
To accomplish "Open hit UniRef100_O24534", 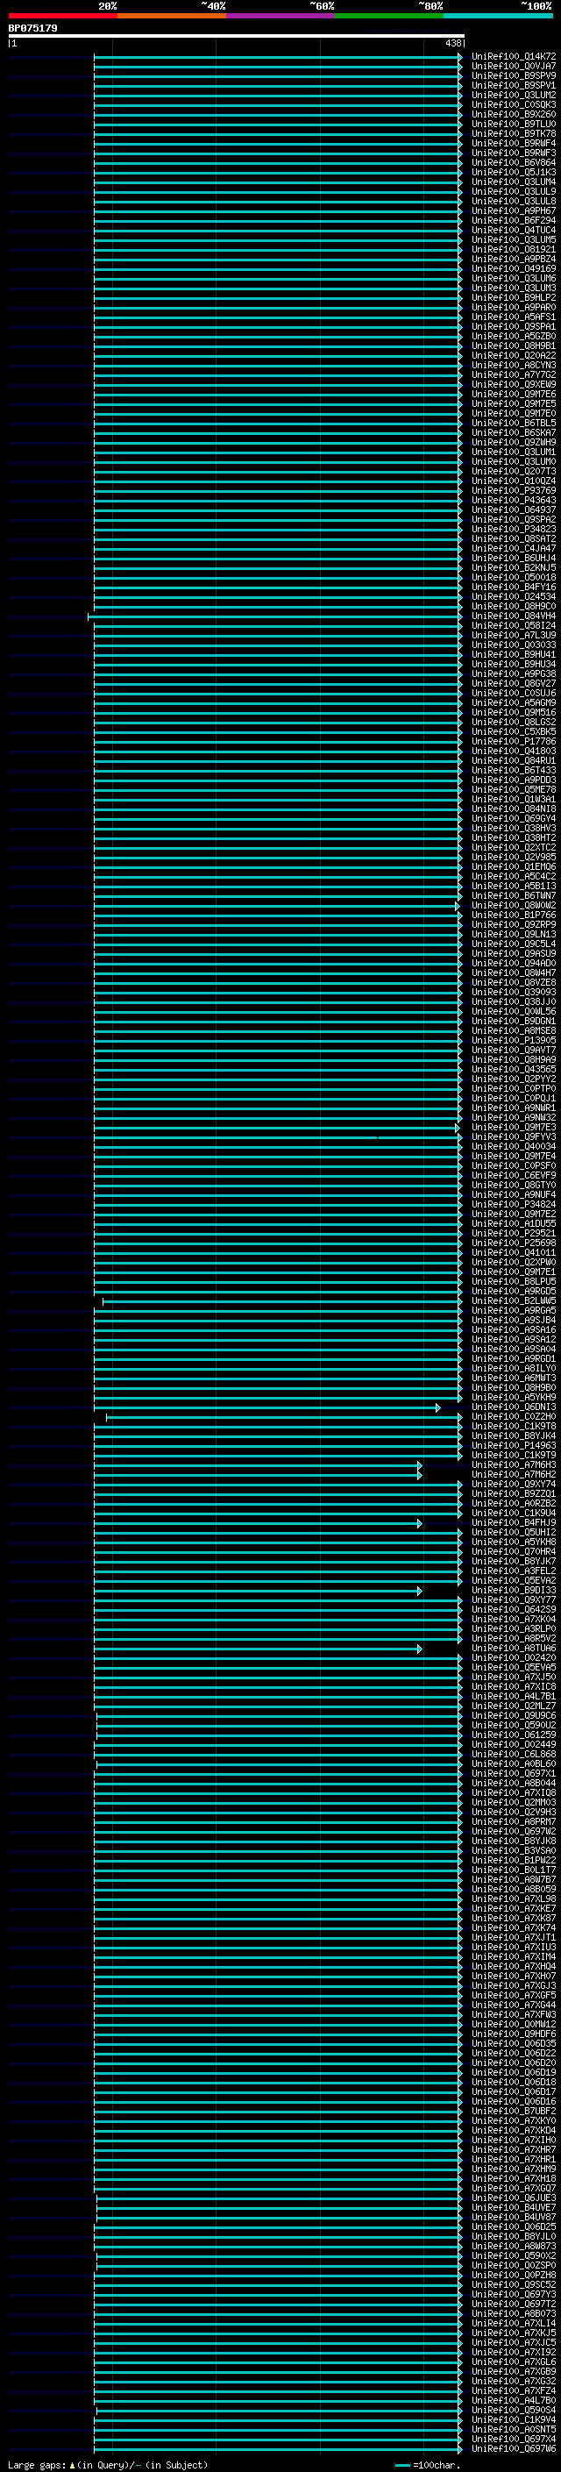I will [514, 597].
